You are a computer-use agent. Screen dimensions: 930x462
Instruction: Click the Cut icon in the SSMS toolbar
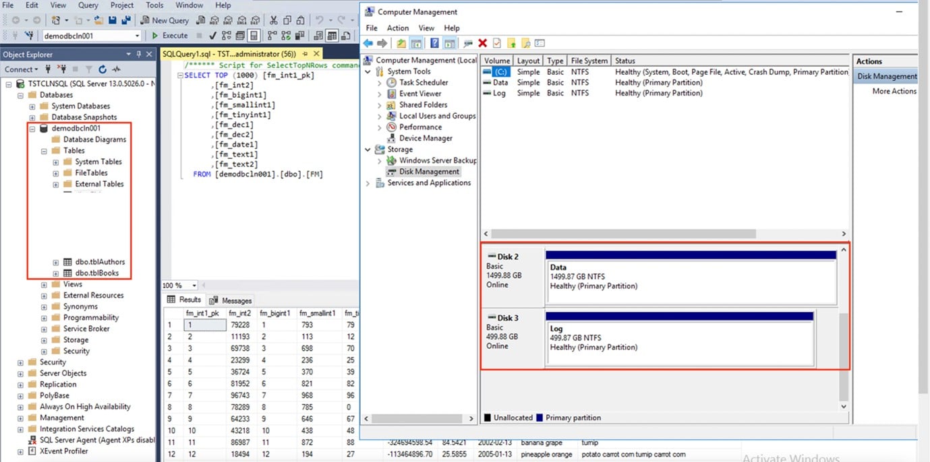[x=274, y=20]
